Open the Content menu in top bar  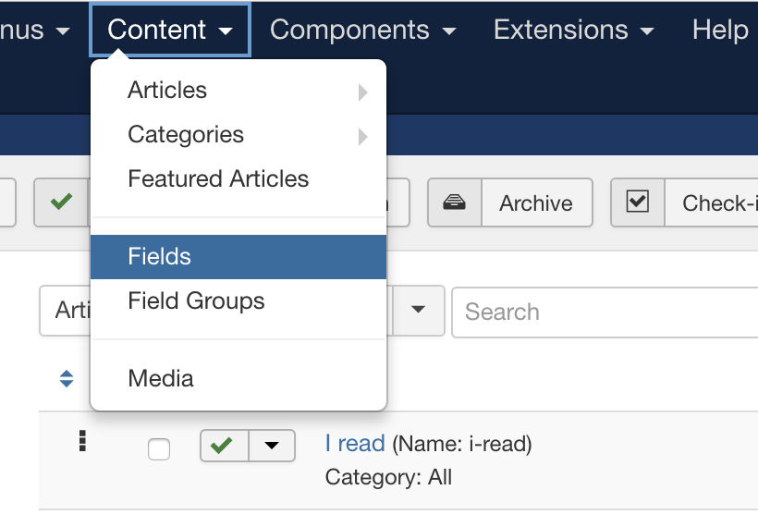point(170,30)
